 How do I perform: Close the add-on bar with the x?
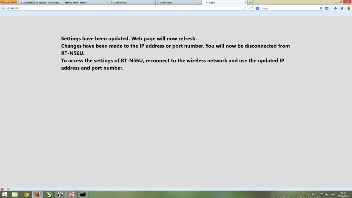(x=8, y=189)
